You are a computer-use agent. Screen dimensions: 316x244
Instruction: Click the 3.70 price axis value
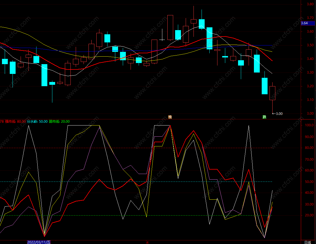310,18
